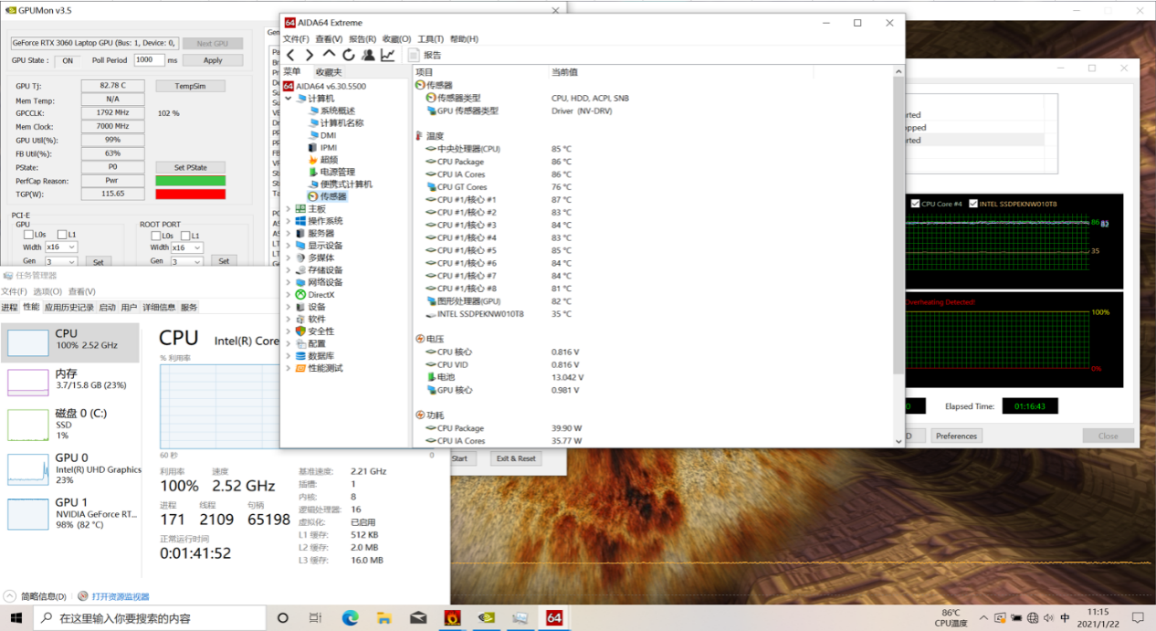Open AIDA64 user/favorites toolbar icon
Viewport: 1156px width, 631px height.
368,55
